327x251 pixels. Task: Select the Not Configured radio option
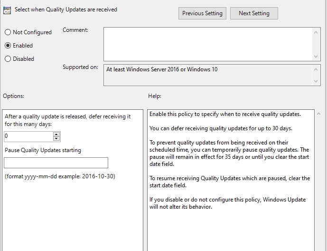(x=8, y=32)
